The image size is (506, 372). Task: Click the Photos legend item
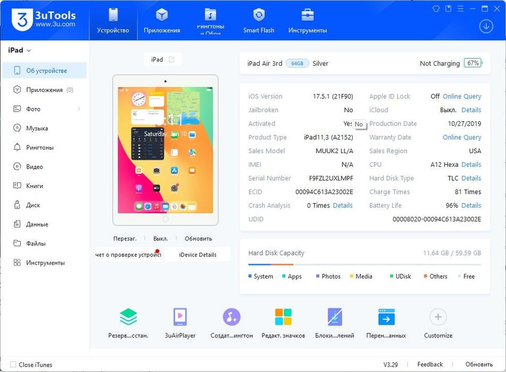pyautogui.click(x=328, y=276)
